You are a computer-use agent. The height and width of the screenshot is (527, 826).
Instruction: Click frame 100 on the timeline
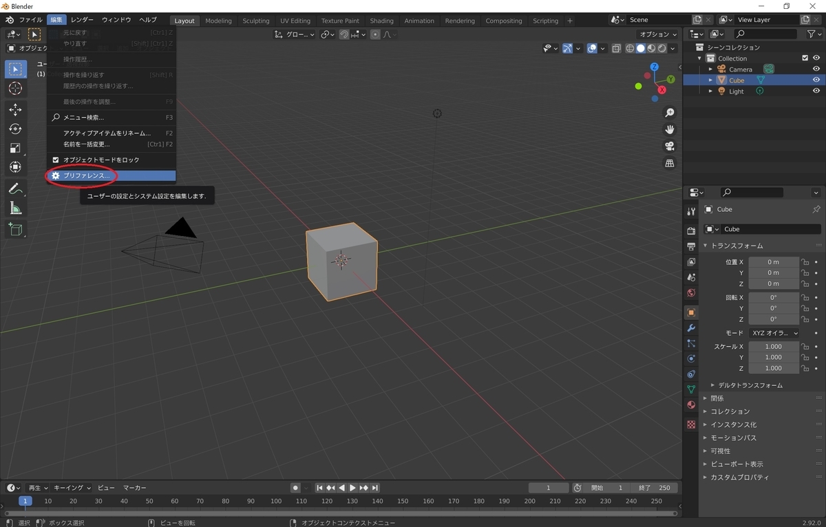276,501
